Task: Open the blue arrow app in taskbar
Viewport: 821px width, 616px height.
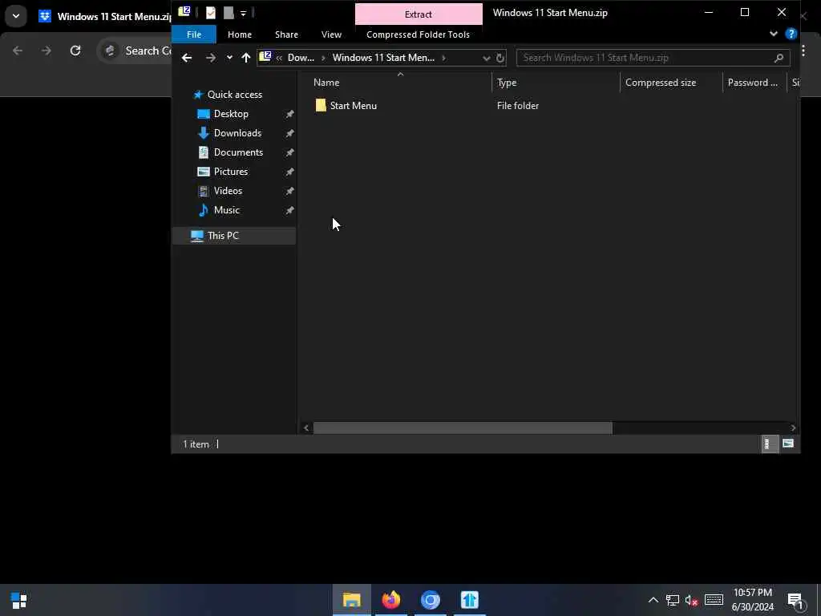Action: tap(470, 600)
